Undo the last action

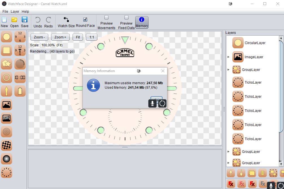[x=38, y=22]
